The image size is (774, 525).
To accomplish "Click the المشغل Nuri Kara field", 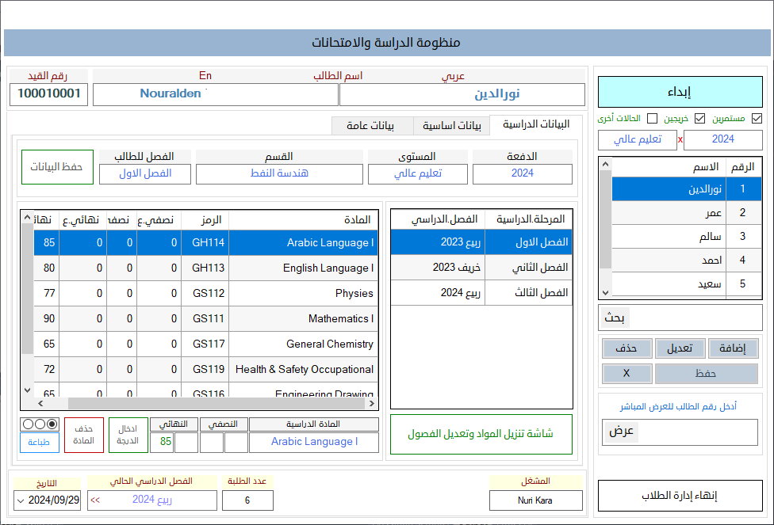I will click(x=535, y=500).
